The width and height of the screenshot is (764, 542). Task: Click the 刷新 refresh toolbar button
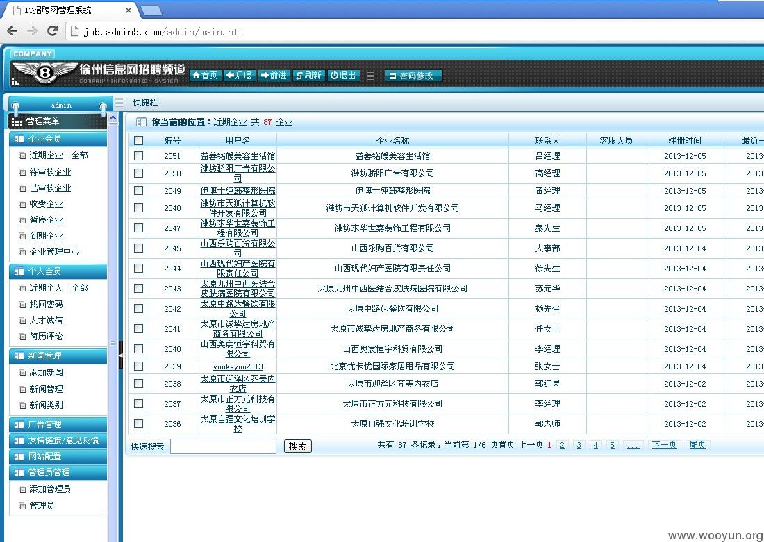[308, 76]
